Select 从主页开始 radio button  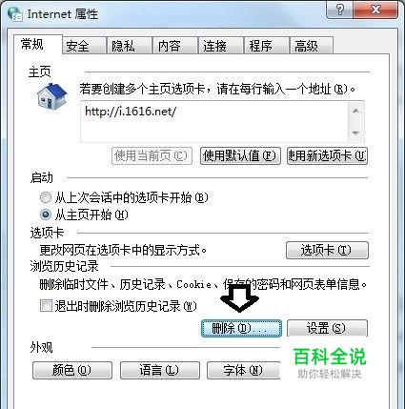click(x=46, y=215)
